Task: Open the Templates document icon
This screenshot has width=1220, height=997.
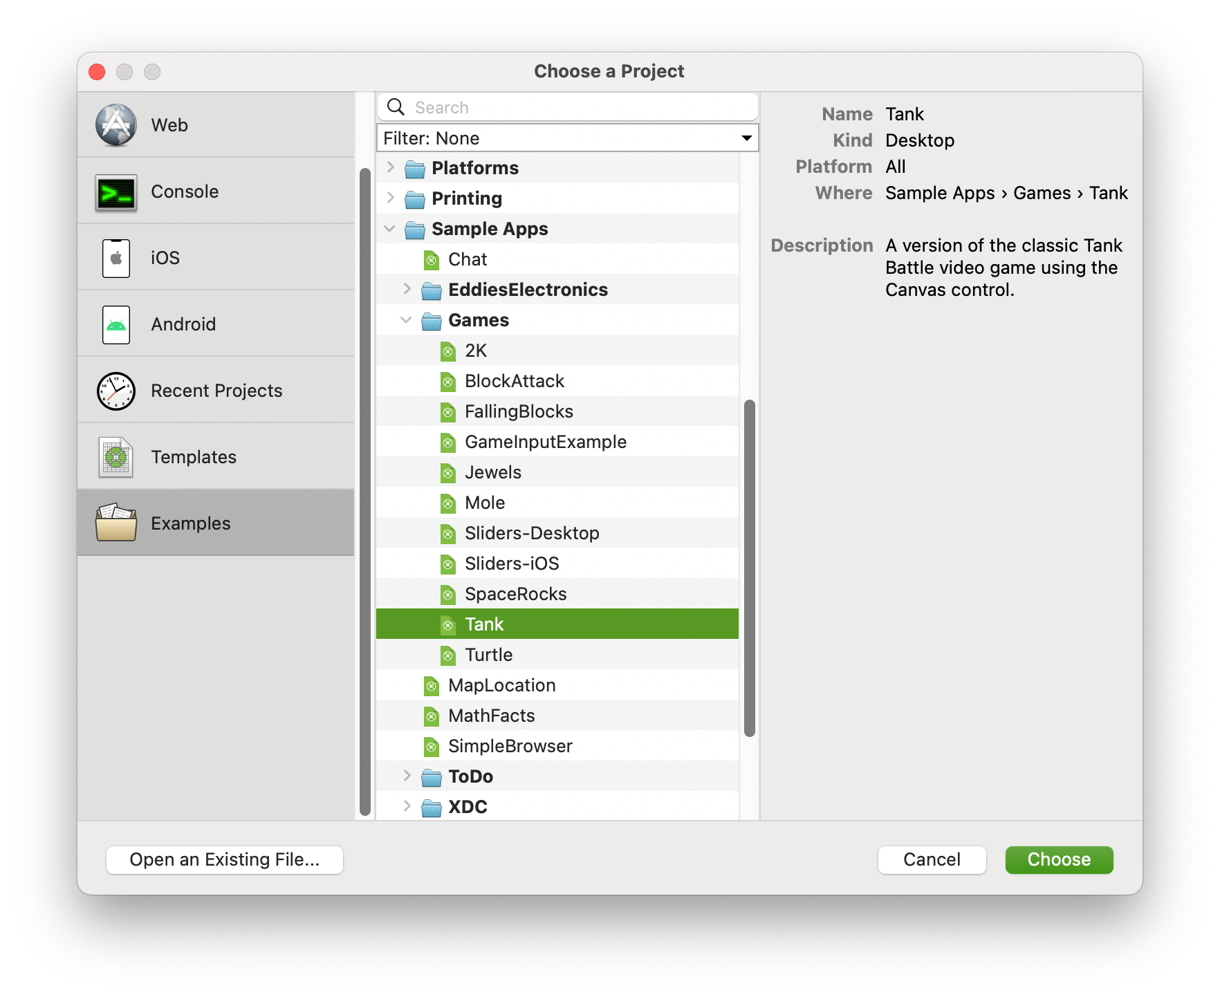Action: click(115, 457)
